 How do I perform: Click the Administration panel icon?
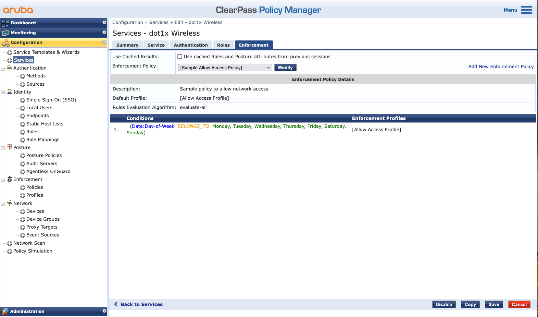(5, 312)
